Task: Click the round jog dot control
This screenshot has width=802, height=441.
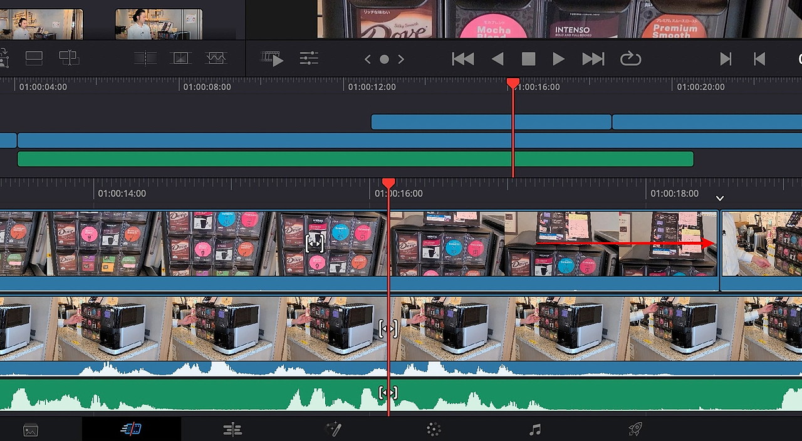Action: pos(384,59)
